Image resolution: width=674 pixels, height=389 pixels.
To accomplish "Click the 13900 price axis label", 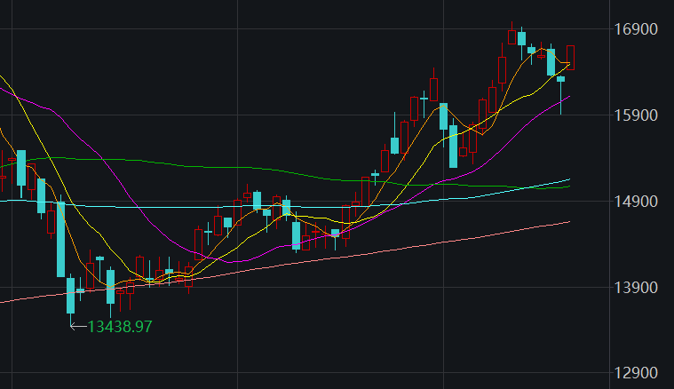I will coord(636,288).
